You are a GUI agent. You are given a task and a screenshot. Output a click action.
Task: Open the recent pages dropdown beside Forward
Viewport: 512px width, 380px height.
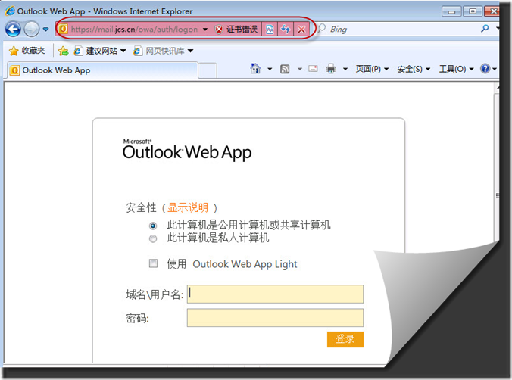[x=45, y=30]
